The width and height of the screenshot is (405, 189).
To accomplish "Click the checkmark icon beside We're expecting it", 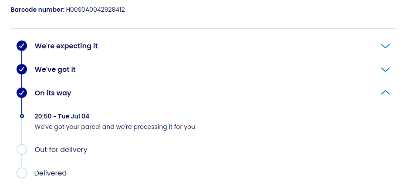I will click(22, 46).
